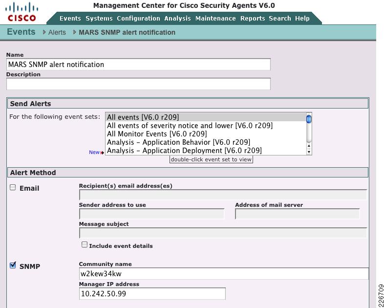The width and height of the screenshot is (384, 308).
Task: Go to Alerts breadcrumb link
Action: pos(57,32)
